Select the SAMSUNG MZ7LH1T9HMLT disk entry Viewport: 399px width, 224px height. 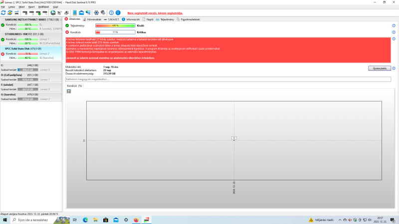click(x=31, y=24)
